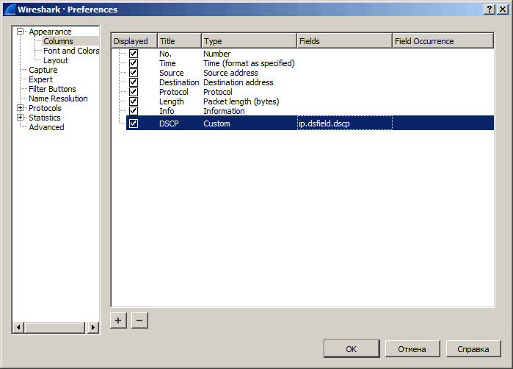Select Columns in the preferences tree

[58, 41]
